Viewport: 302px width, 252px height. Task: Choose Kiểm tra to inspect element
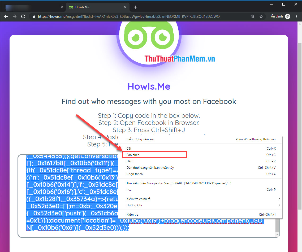click(x=132, y=214)
